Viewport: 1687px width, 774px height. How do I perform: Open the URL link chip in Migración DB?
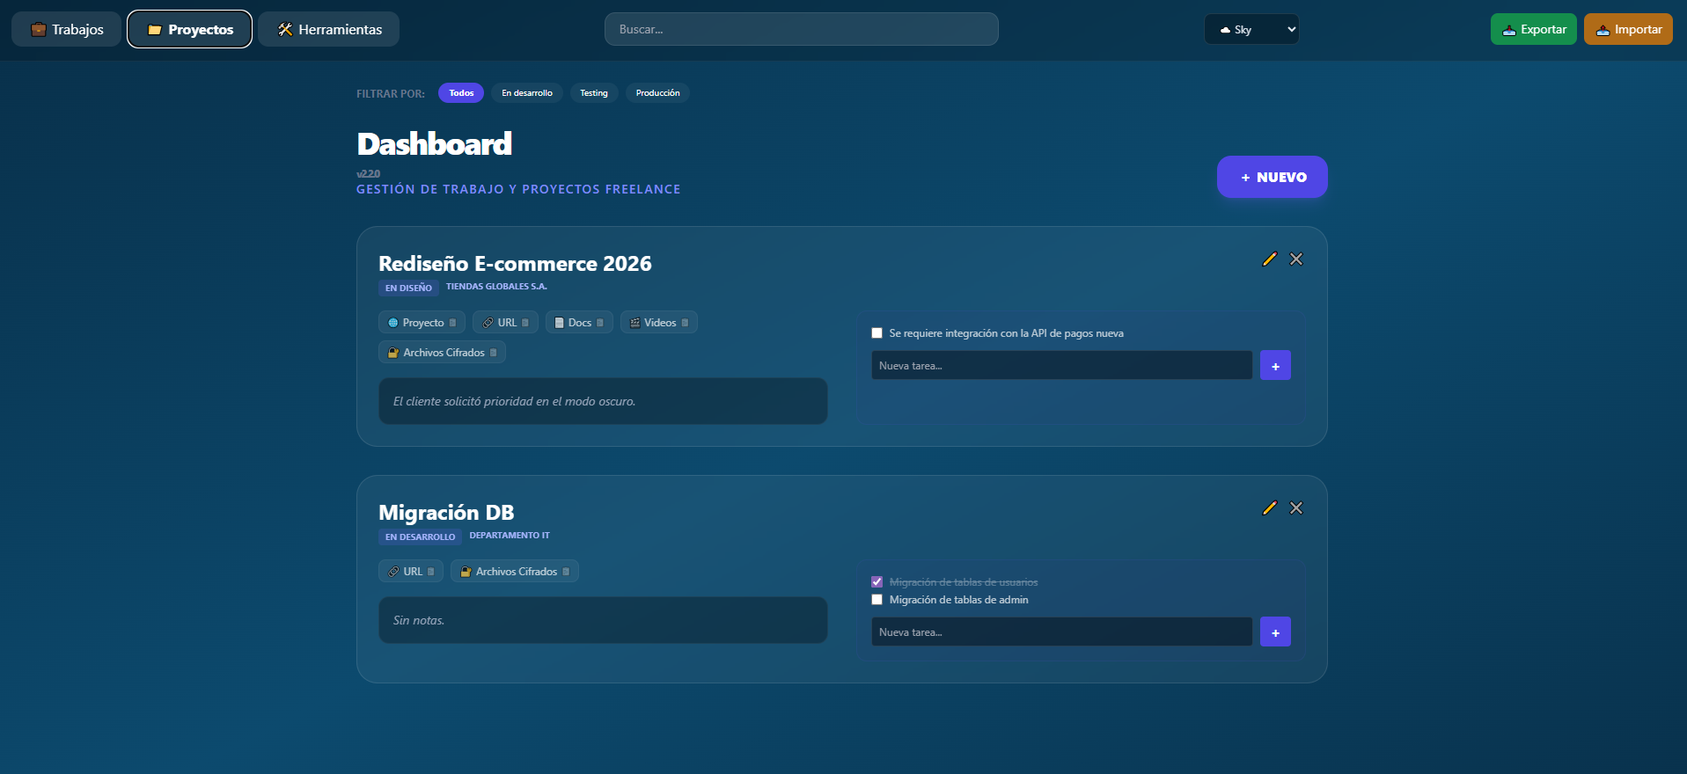point(407,572)
